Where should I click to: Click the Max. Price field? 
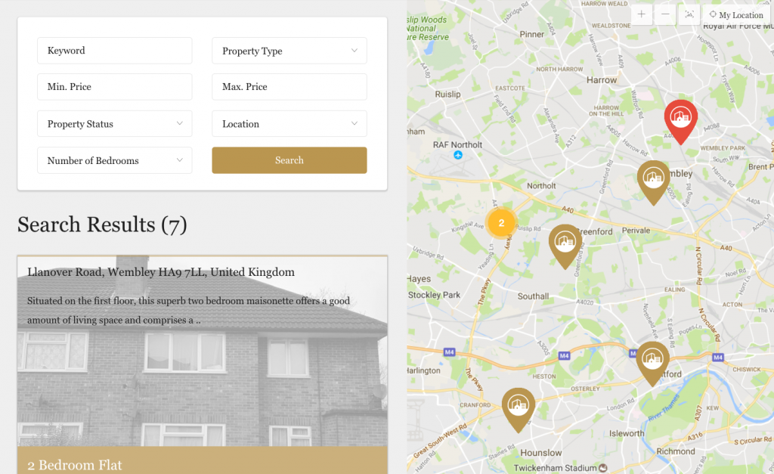(x=289, y=86)
